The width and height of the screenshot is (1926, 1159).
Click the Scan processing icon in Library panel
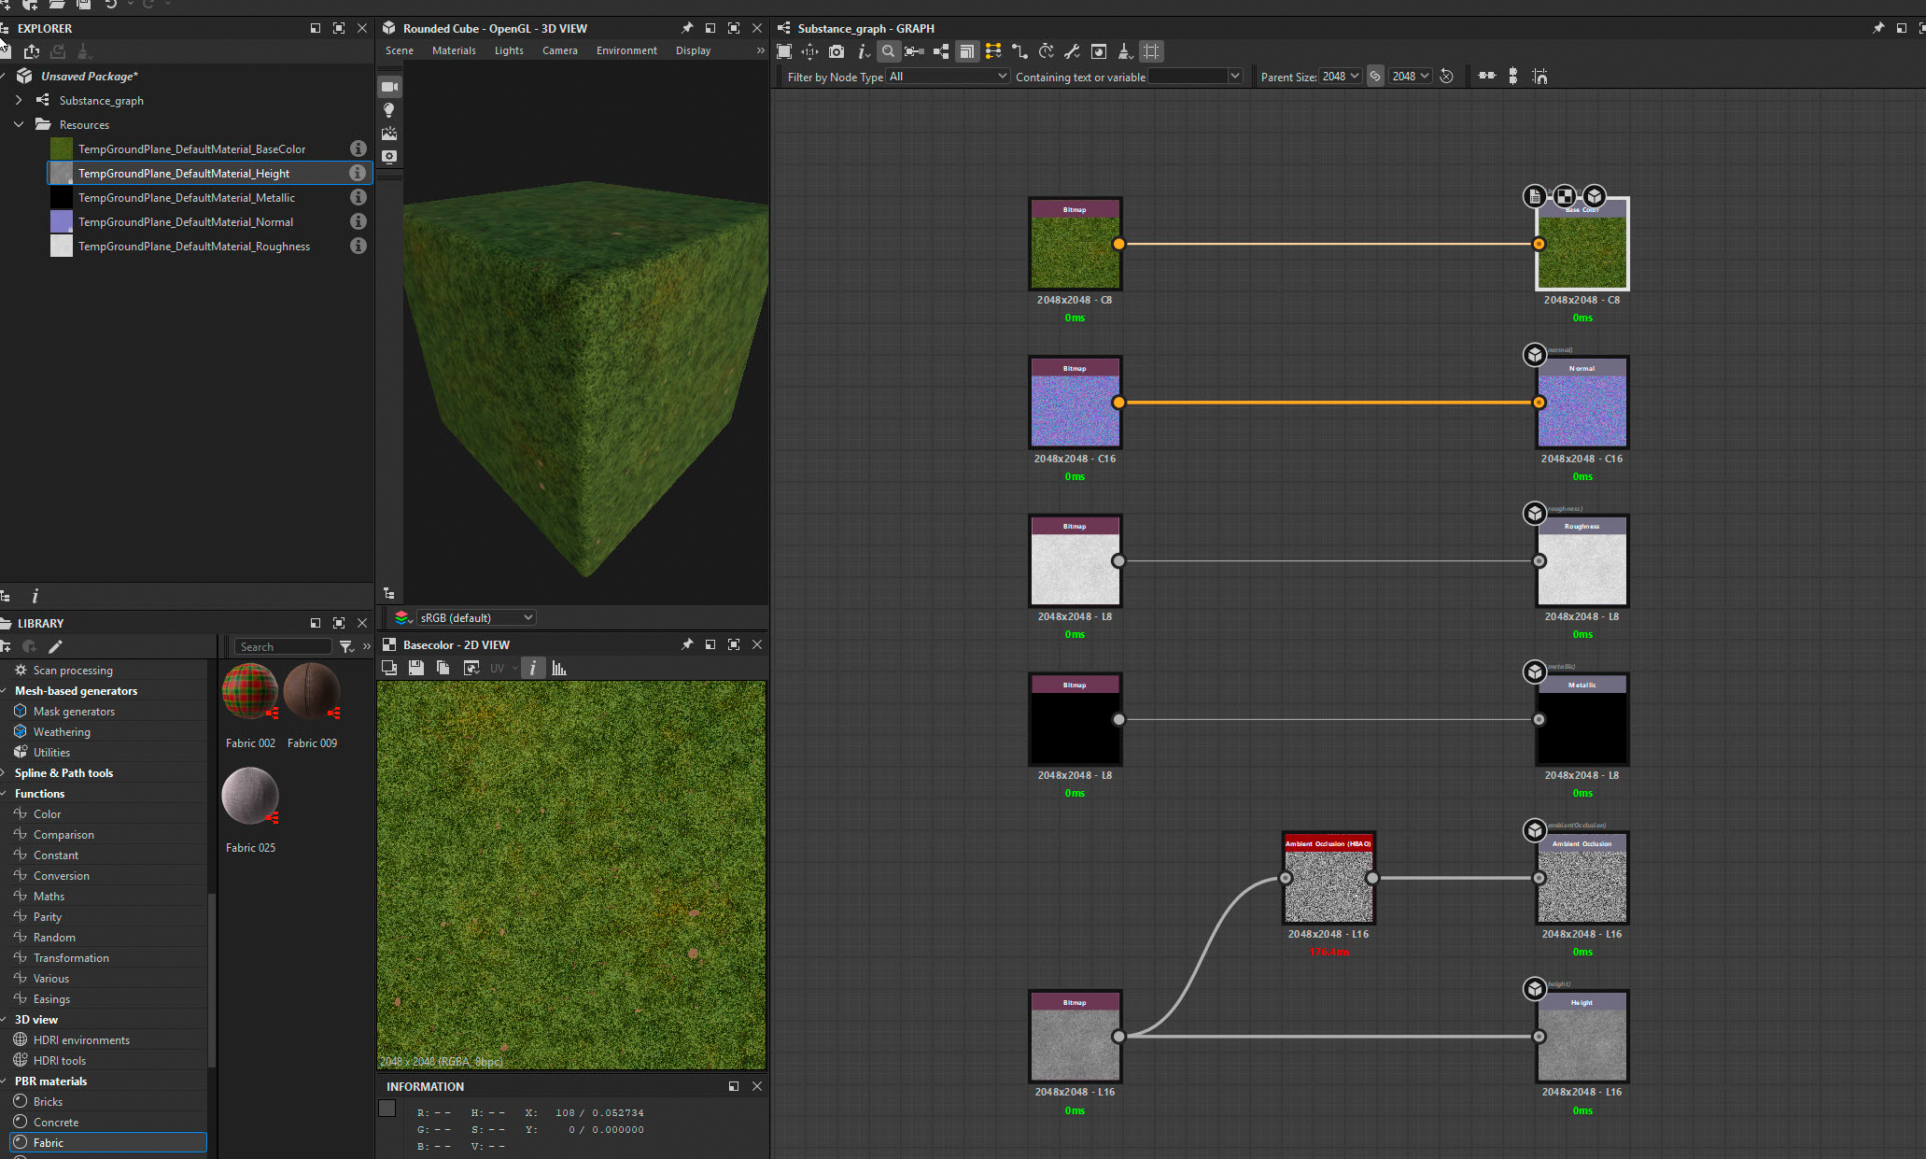coord(21,670)
